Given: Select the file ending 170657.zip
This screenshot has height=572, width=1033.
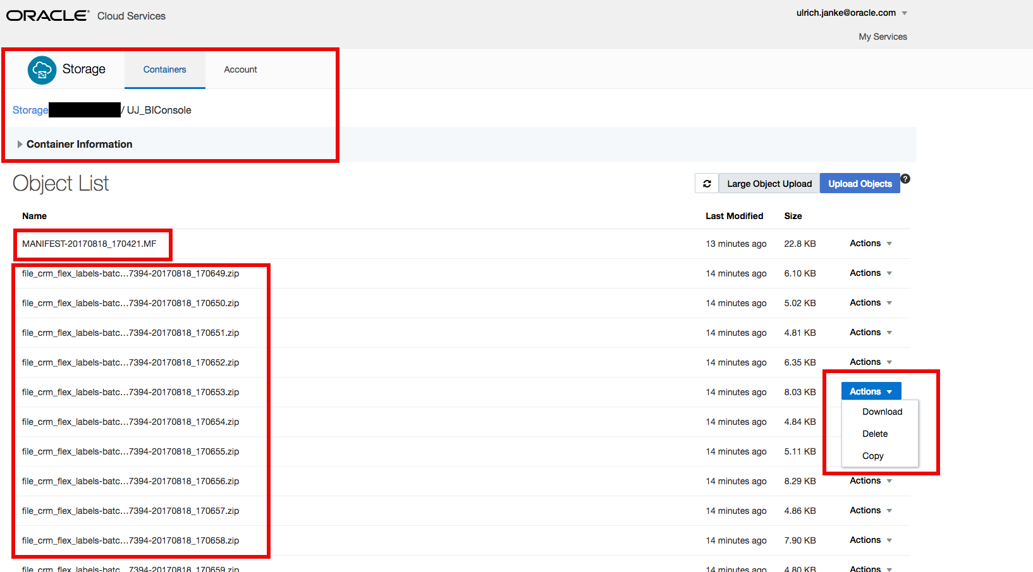Looking at the screenshot, I should [x=130, y=511].
